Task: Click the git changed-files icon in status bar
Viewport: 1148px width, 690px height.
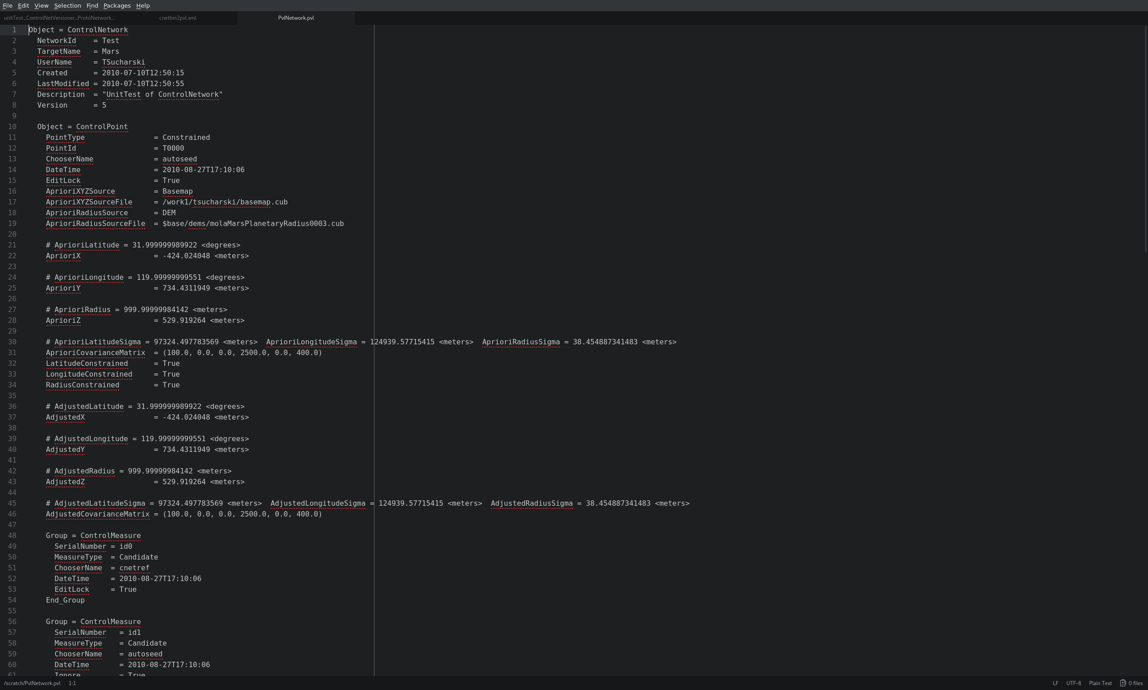Action: 1122,683
